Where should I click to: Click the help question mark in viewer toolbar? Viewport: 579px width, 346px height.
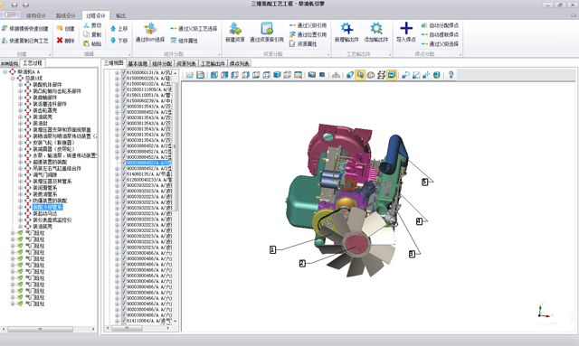click(x=451, y=75)
